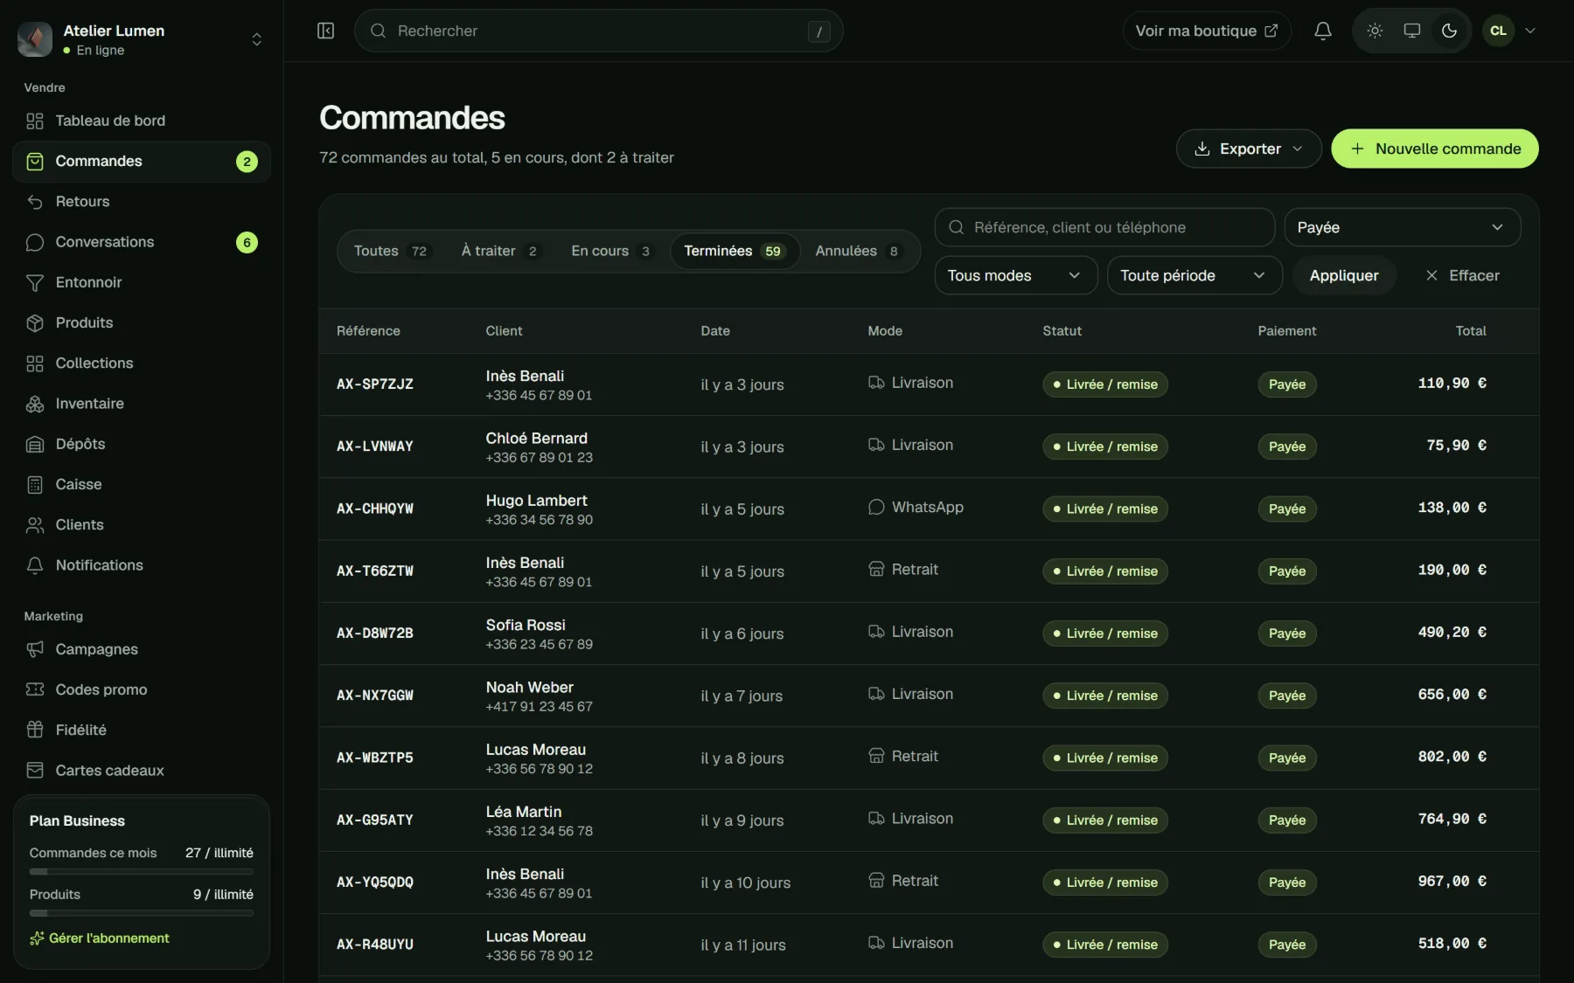Open Tableau de bord in sidebar
The height and width of the screenshot is (983, 1574).
(142, 121)
